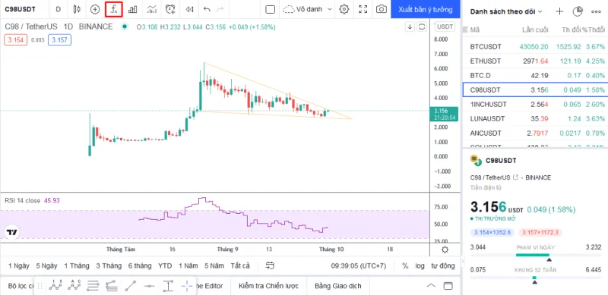608x295 pixels.
Task: Set range to YTD
Action: coord(165,266)
